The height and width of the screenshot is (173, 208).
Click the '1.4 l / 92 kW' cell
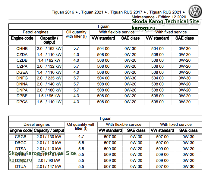[49, 60]
